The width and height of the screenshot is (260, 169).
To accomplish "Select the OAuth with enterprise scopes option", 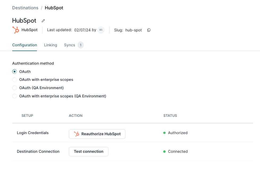I will pos(14,80).
